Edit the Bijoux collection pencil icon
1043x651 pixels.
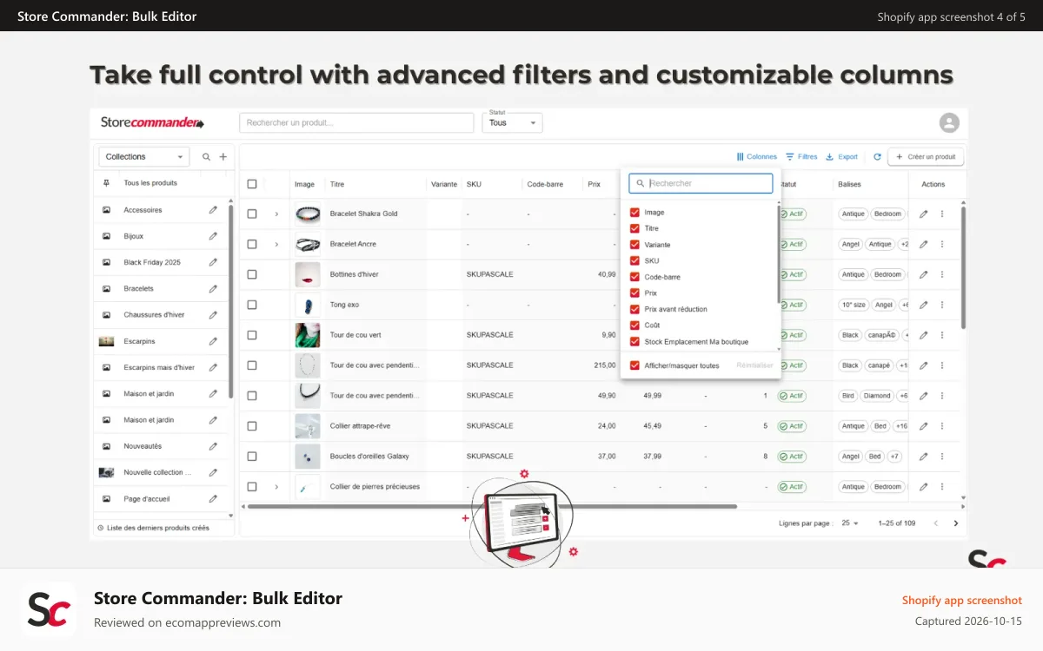[213, 236]
